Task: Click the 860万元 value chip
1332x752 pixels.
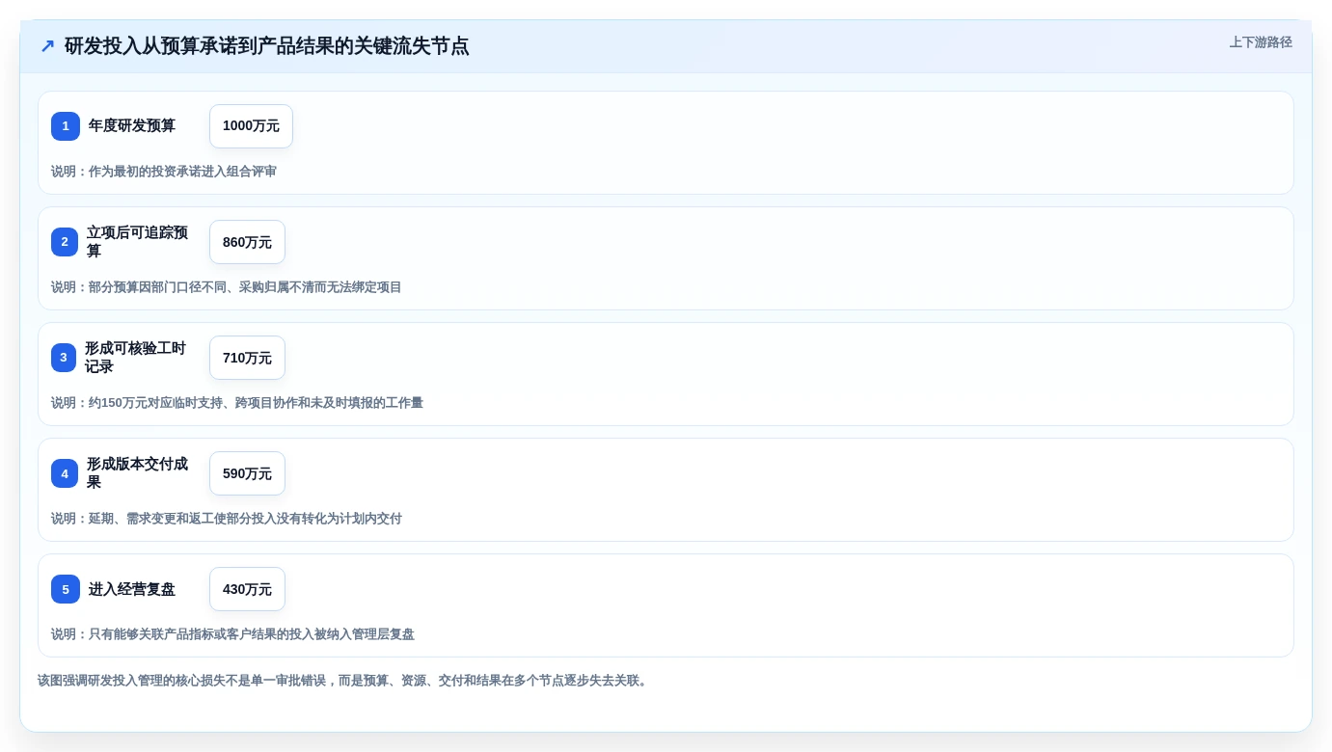Action: click(x=247, y=242)
